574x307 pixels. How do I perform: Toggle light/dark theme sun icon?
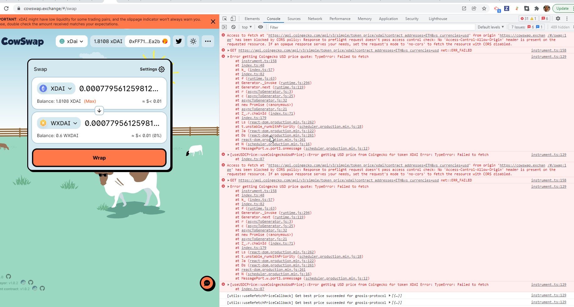click(x=193, y=41)
